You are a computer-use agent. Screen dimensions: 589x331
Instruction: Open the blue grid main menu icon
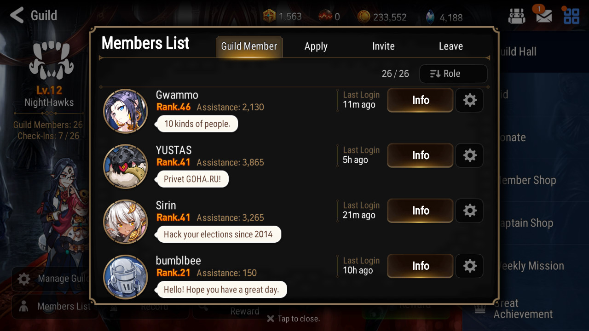(x=572, y=16)
